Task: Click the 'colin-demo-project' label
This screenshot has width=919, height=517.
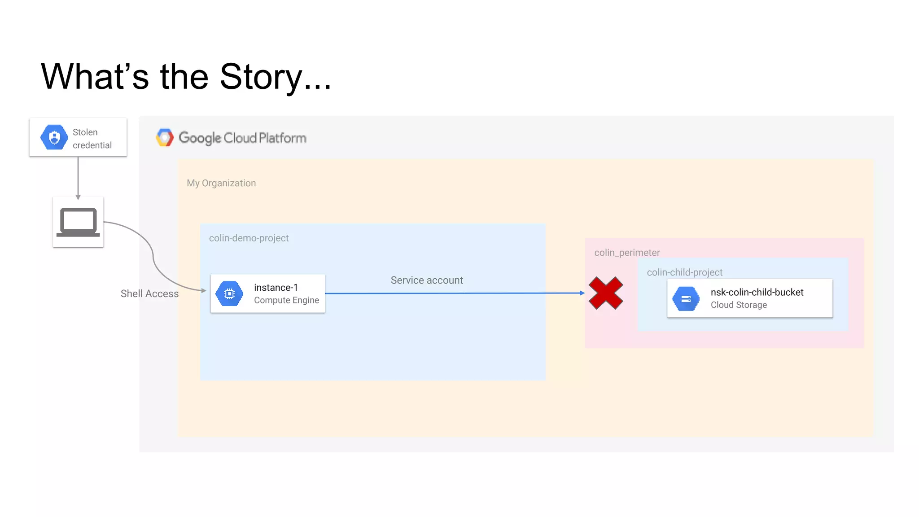Action: tap(249, 238)
